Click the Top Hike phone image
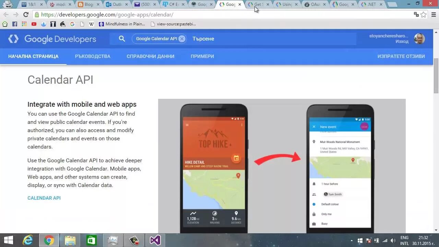The width and height of the screenshot is (439, 247). click(x=214, y=168)
